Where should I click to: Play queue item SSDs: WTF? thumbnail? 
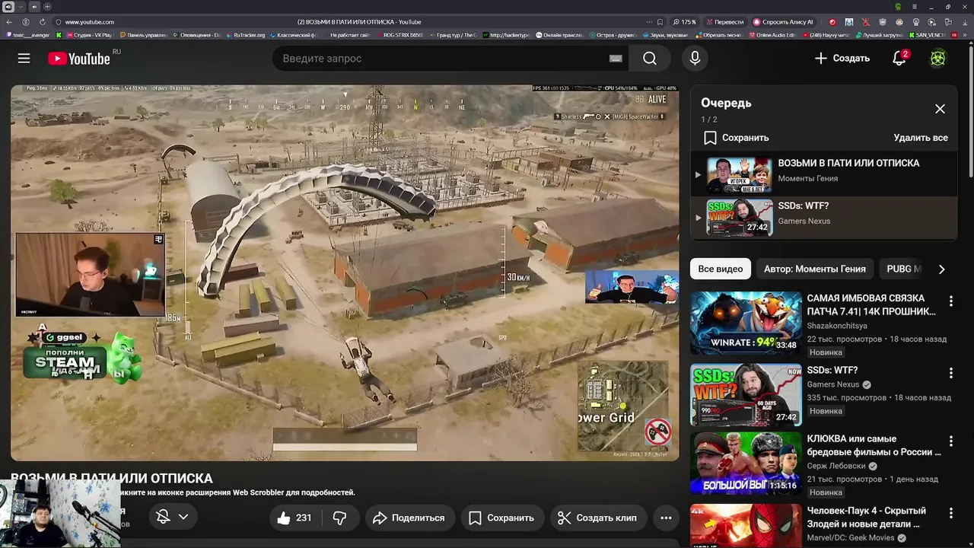(x=740, y=217)
